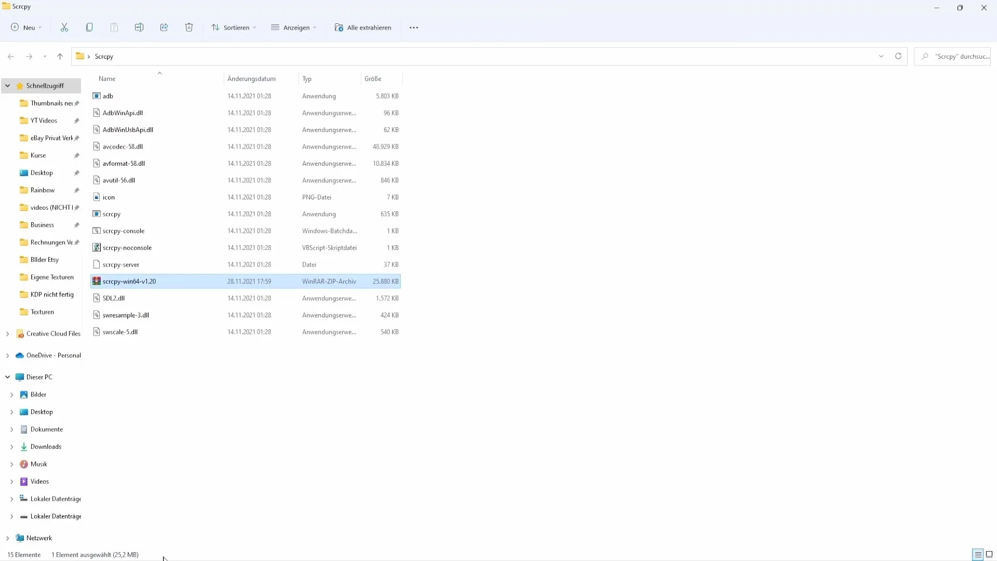Screen dimensions: 997x561
Task: Switch to large thumbnails view icon in status bar
Action: [x=989, y=555]
